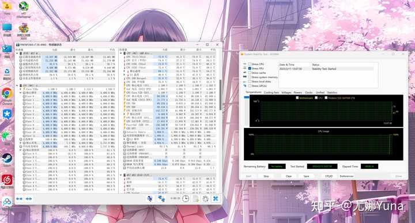
Task: Click HWiNFO blue X close sensors icon
Action: pyautogui.click(x=216, y=198)
